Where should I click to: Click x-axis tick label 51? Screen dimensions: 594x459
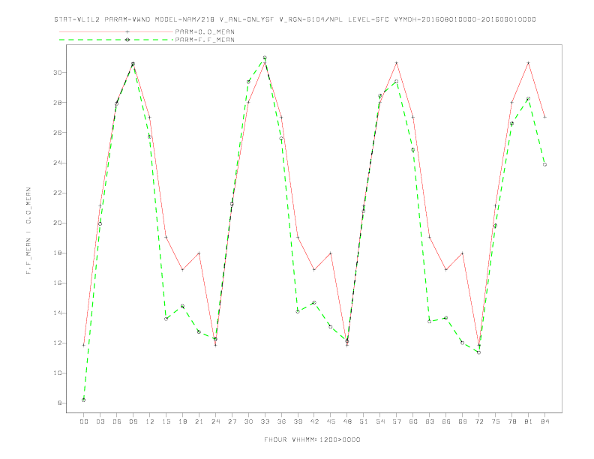click(x=364, y=421)
